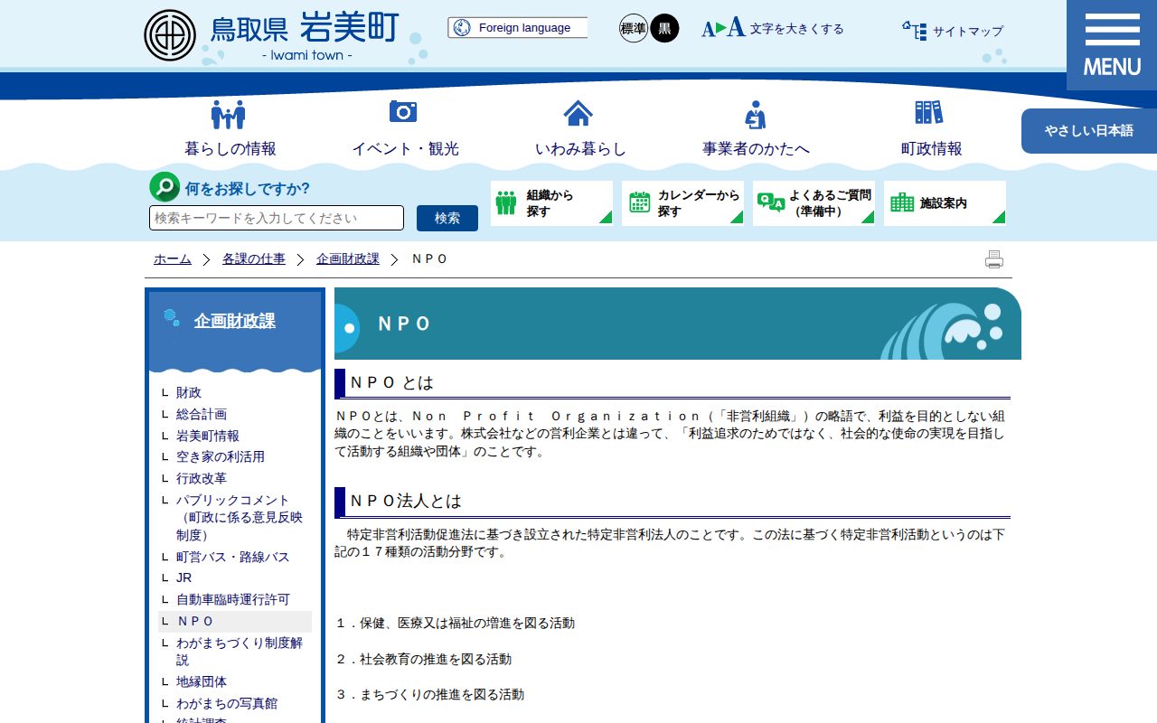Go to 各課の仕事 breadcrumb link
This screenshot has height=723, width=1157.
pos(254,259)
